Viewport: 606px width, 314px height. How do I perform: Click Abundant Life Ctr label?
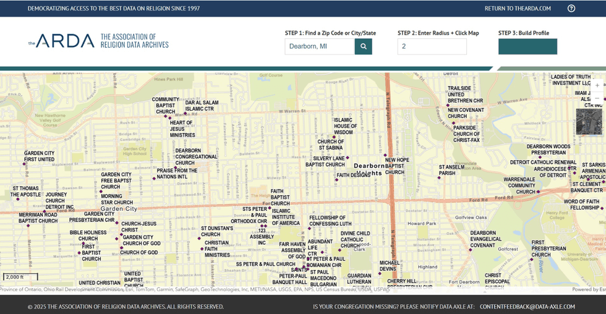[x=320, y=248]
